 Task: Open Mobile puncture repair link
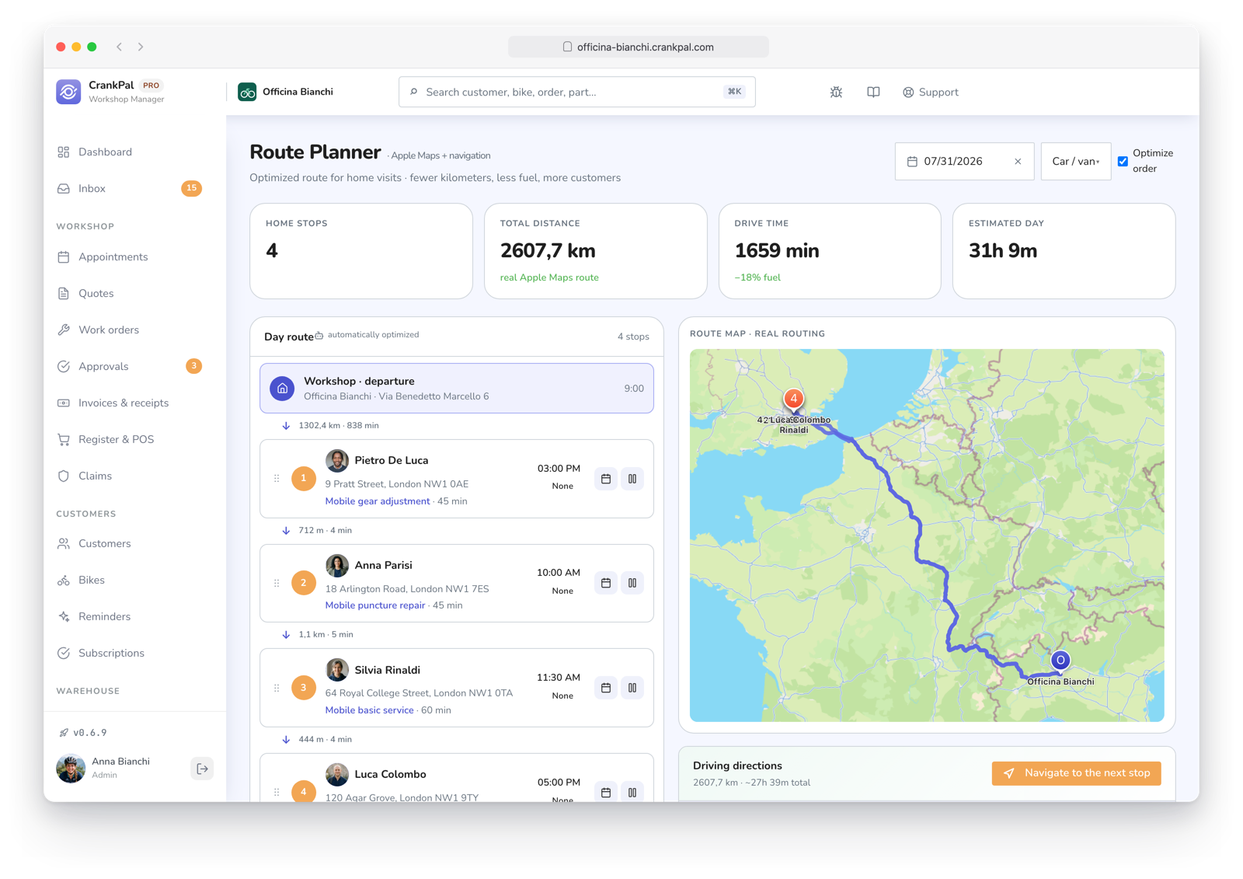(x=375, y=605)
